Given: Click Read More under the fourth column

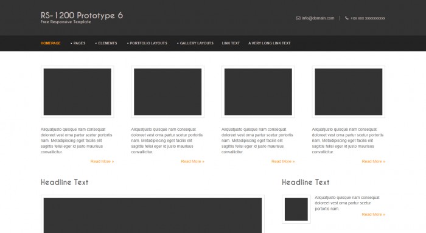Looking at the screenshot, I should (x=374, y=162).
